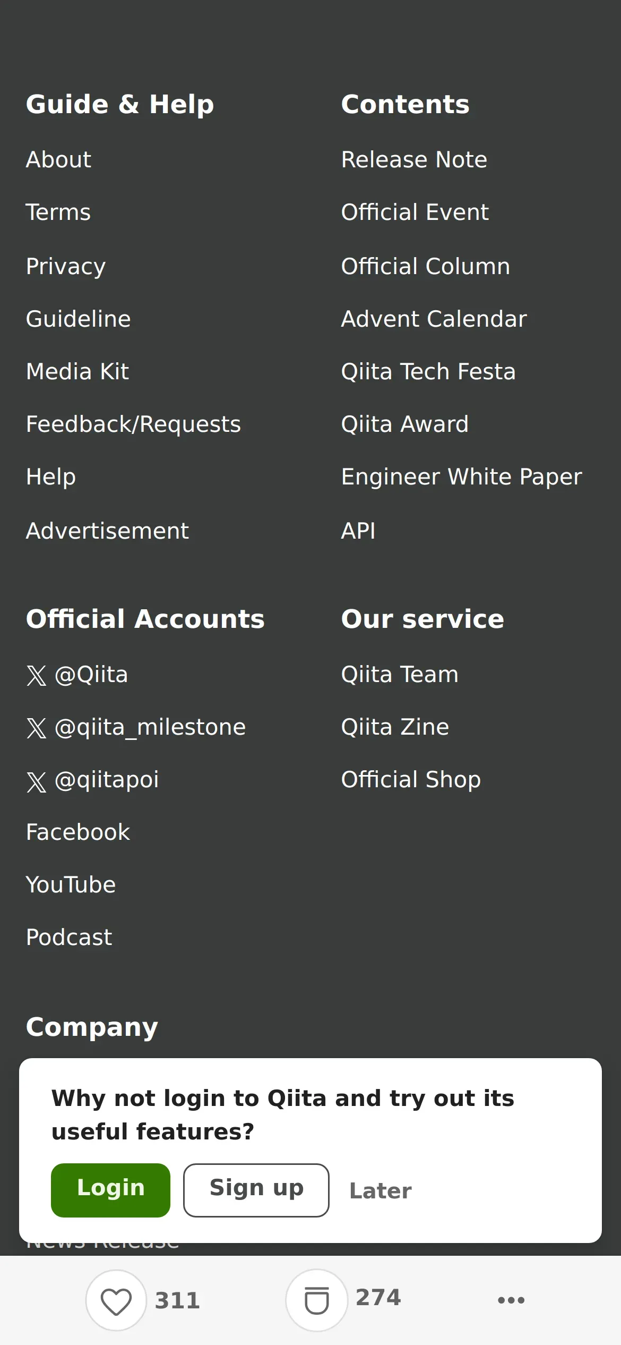Visit the Release Note link
Viewport: 621px width, 1345px height.
[x=414, y=160]
